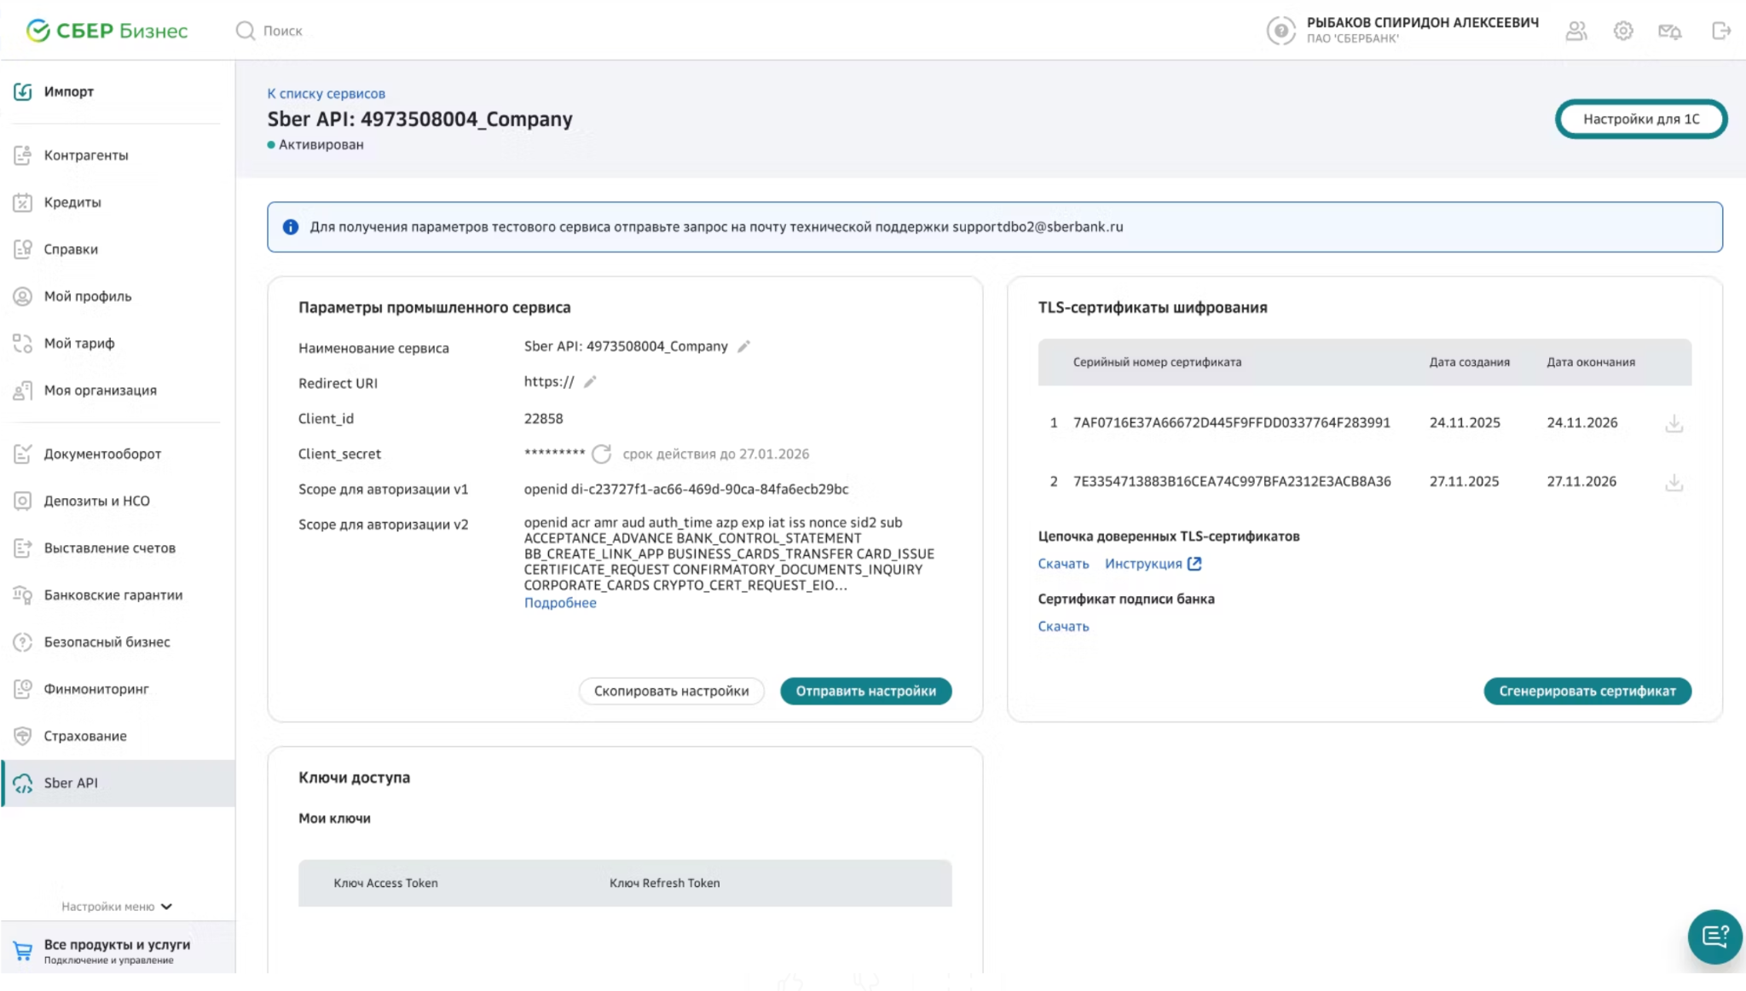Image resolution: width=1746 pixels, height=991 pixels.
Task: Log out using the exit icon
Action: tap(1721, 31)
